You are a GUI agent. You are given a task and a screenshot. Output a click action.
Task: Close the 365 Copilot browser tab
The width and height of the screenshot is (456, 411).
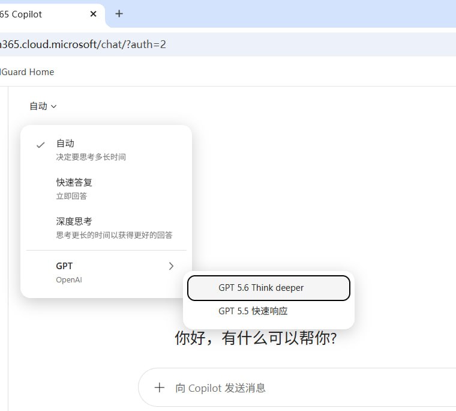(93, 14)
